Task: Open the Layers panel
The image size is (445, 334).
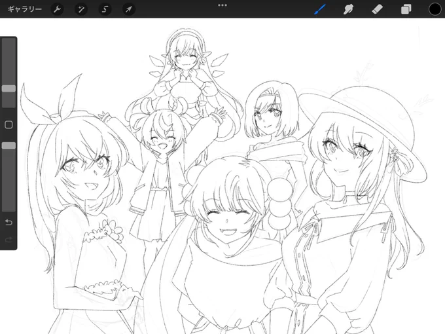Action: (406, 9)
